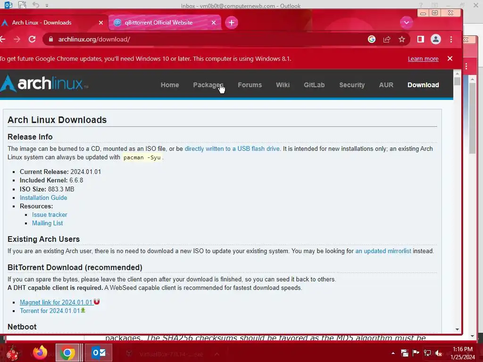Click the Action Center flag icon

416,353
